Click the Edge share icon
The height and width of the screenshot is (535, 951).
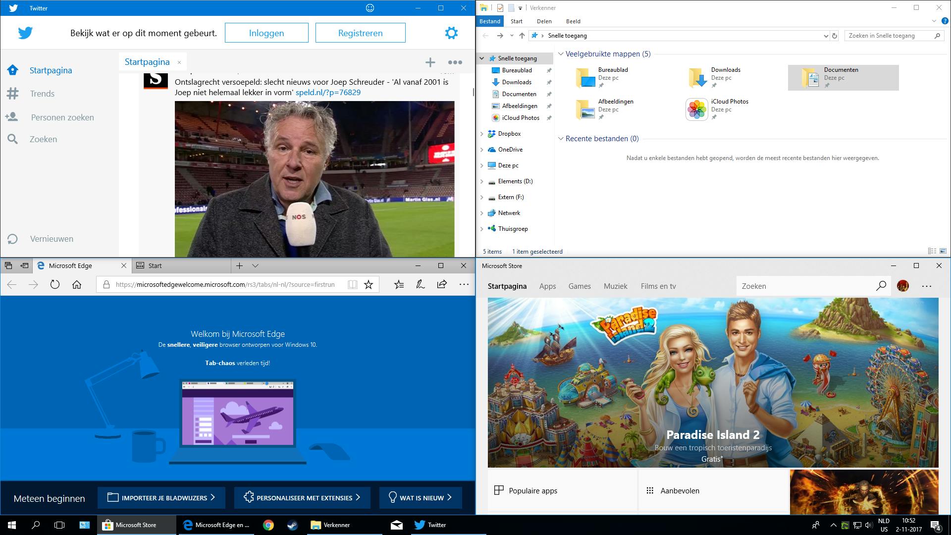[442, 284]
